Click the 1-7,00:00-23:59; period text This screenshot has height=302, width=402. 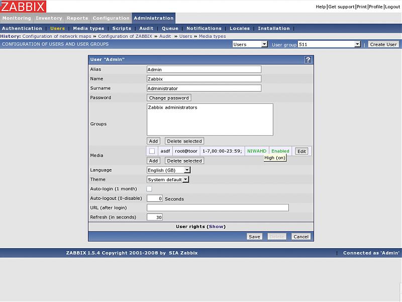[222, 151]
